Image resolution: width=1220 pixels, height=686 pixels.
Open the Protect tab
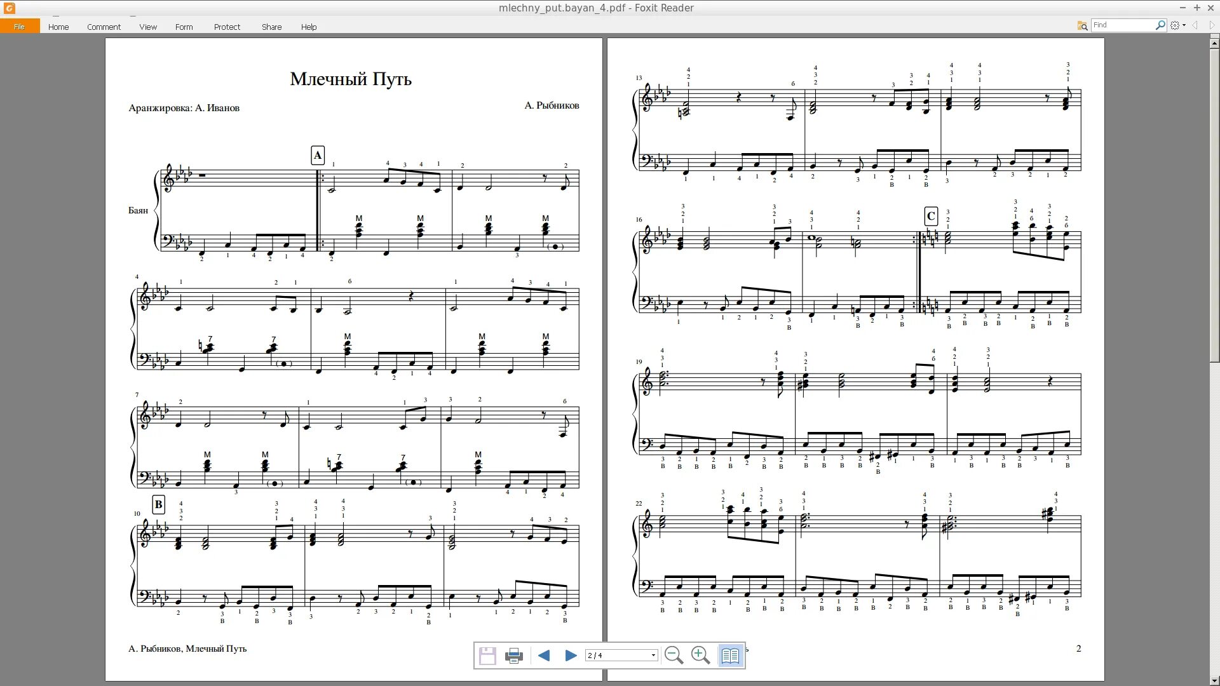227,27
